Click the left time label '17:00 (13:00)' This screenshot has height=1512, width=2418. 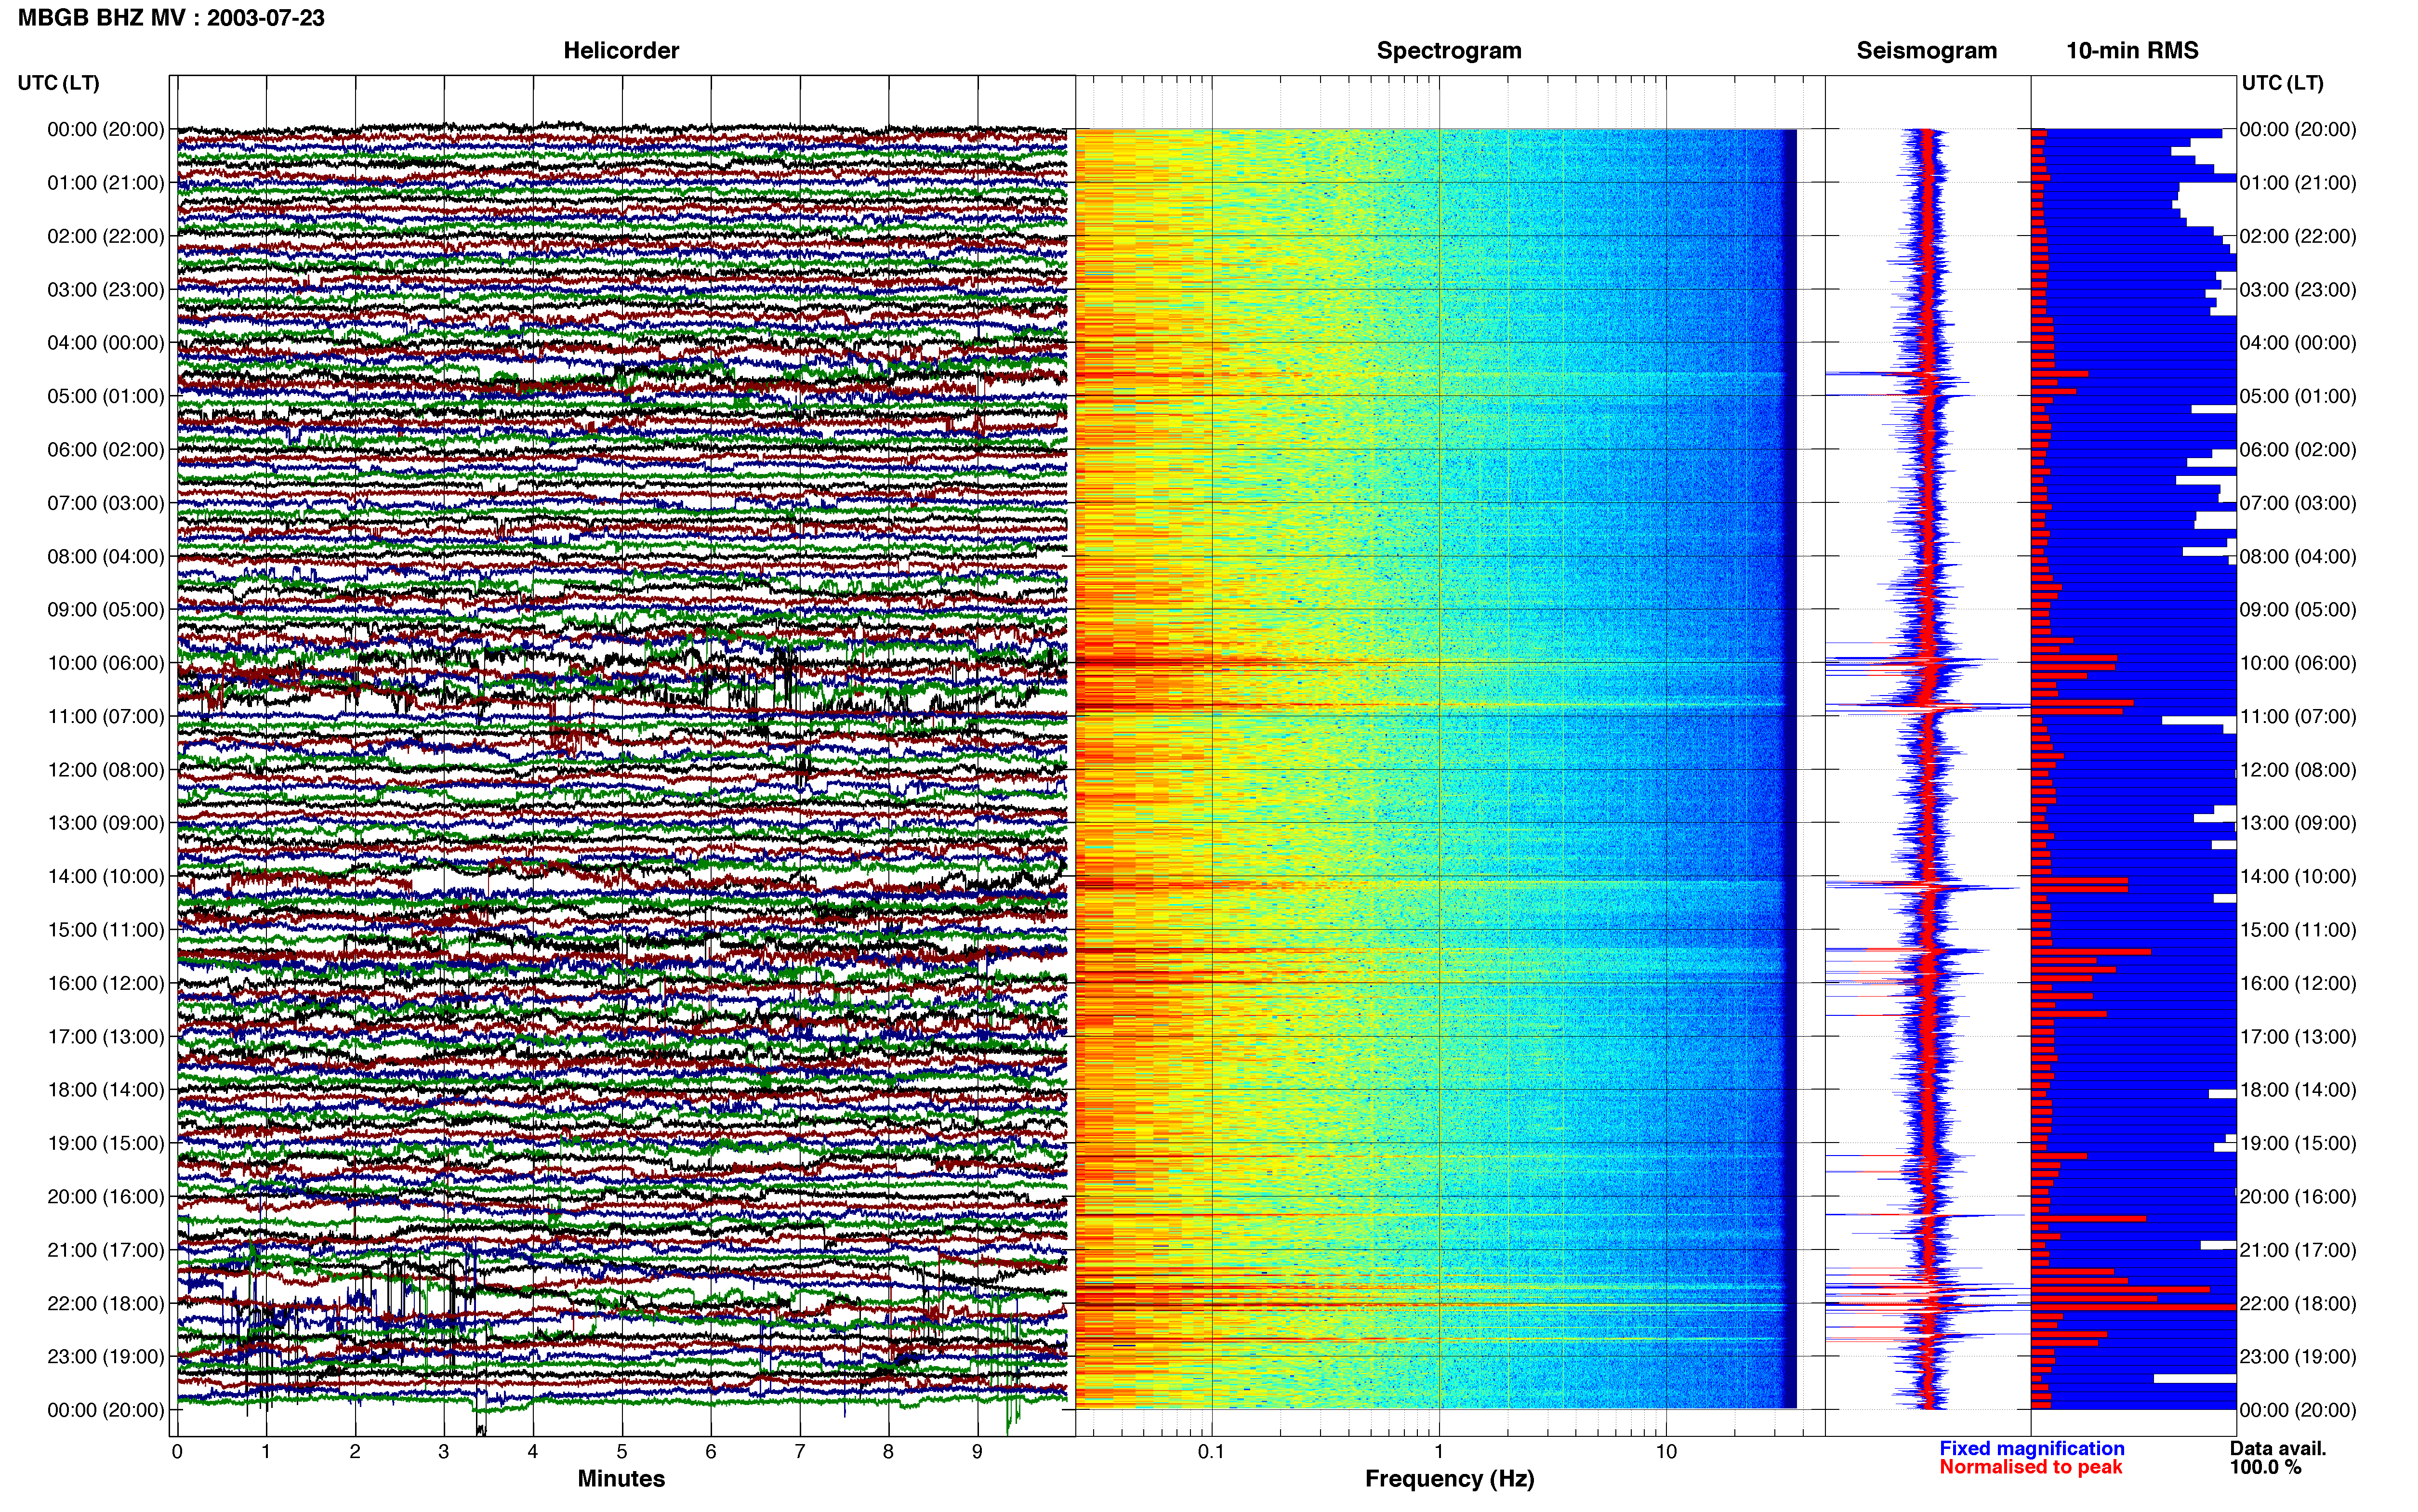click(106, 1036)
